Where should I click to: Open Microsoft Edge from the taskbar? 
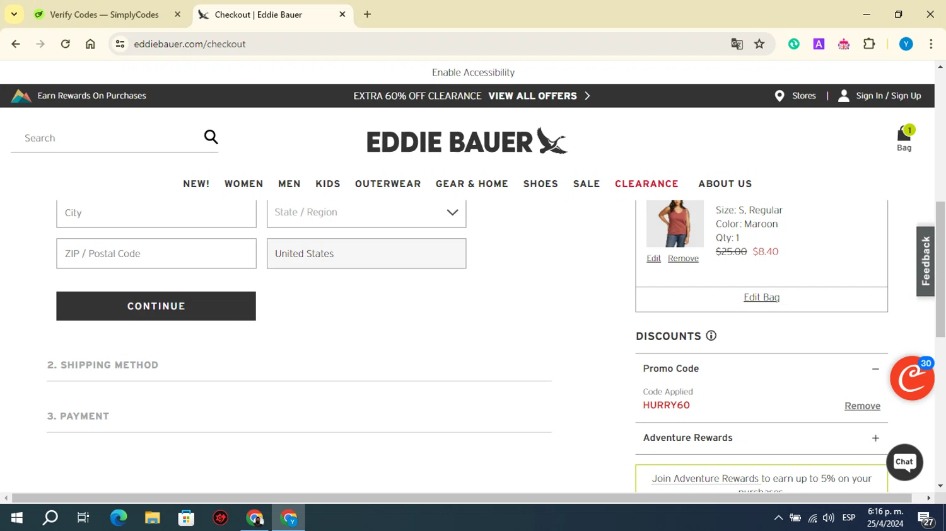[x=119, y=518]
